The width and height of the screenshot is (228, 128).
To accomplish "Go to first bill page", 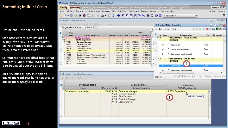I will tap(175, 76).
